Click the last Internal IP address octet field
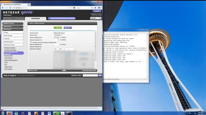 tap(71, 49)
